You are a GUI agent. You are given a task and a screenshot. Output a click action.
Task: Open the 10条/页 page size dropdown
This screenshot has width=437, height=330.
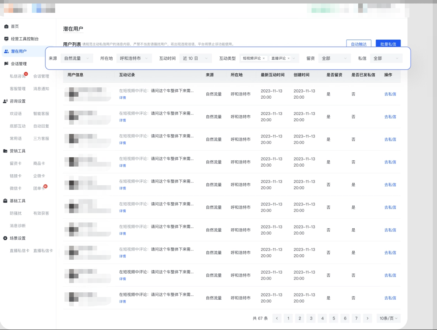click(388, 318)
